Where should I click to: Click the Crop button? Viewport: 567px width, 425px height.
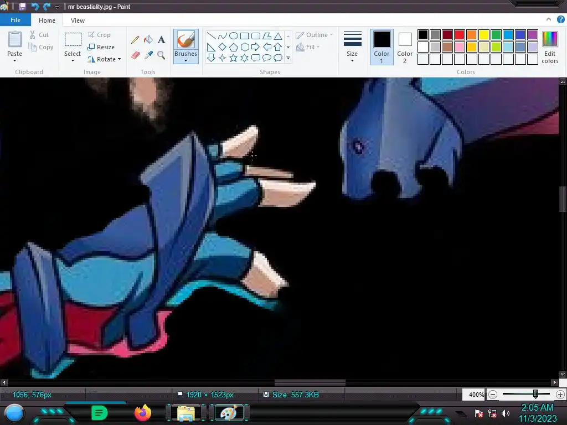99,35
